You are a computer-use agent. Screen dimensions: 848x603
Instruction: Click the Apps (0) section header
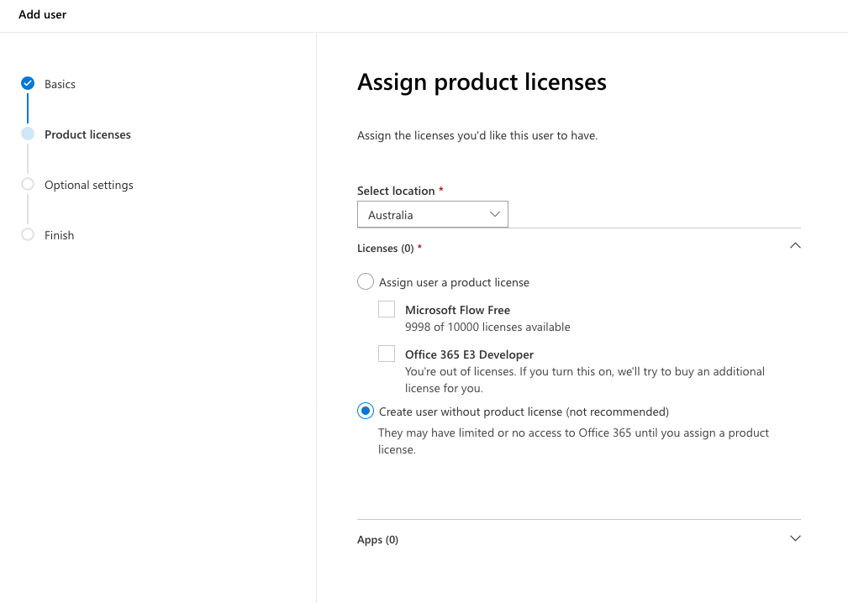(x=377, y=540)
